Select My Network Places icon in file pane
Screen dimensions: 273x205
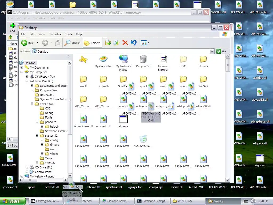click(123, 63)
